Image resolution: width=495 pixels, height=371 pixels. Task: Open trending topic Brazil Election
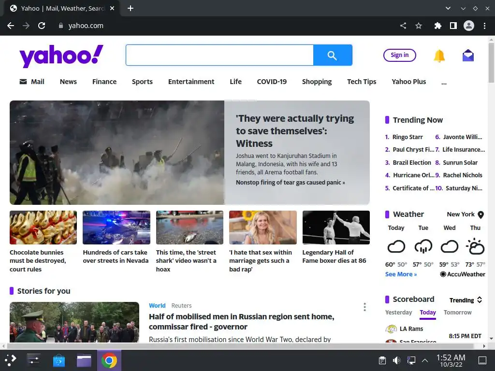click(x=412, y=162)
